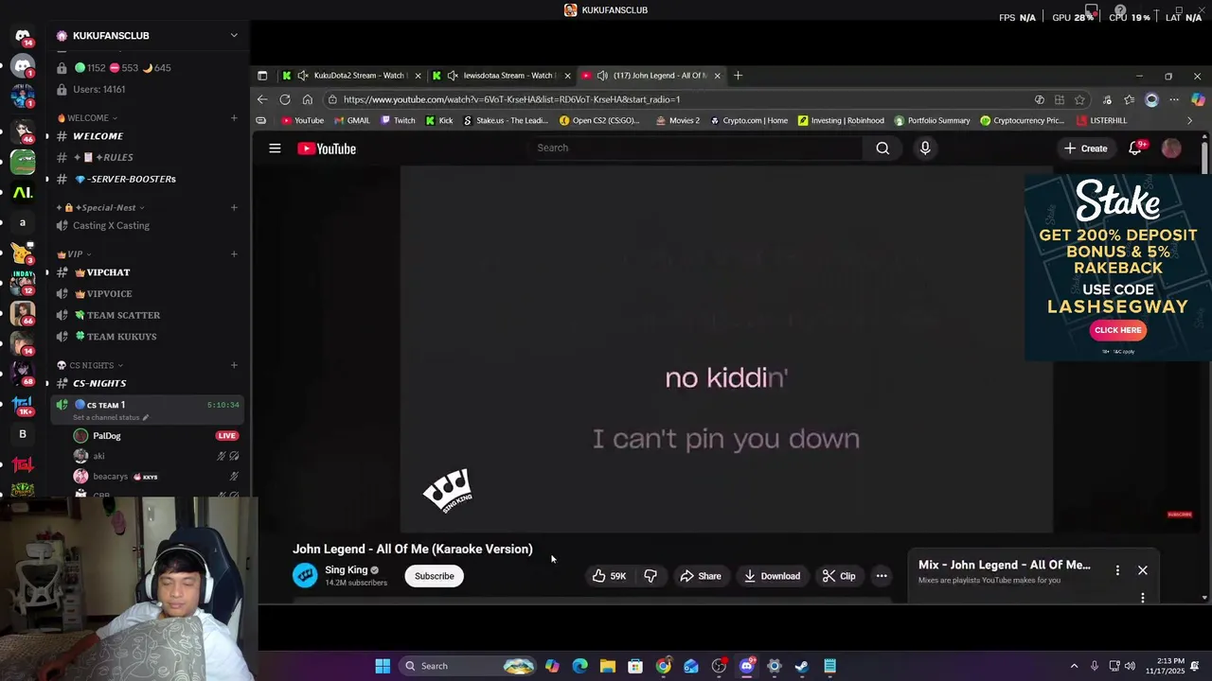Collapse the VIP category
This screenshot has width=1212, height=681.
pyautogui.click(x=74, y=253)
